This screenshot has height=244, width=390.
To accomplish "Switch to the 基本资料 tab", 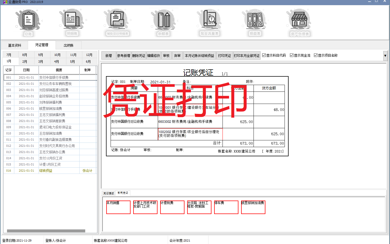I will [x=15, y=45].
